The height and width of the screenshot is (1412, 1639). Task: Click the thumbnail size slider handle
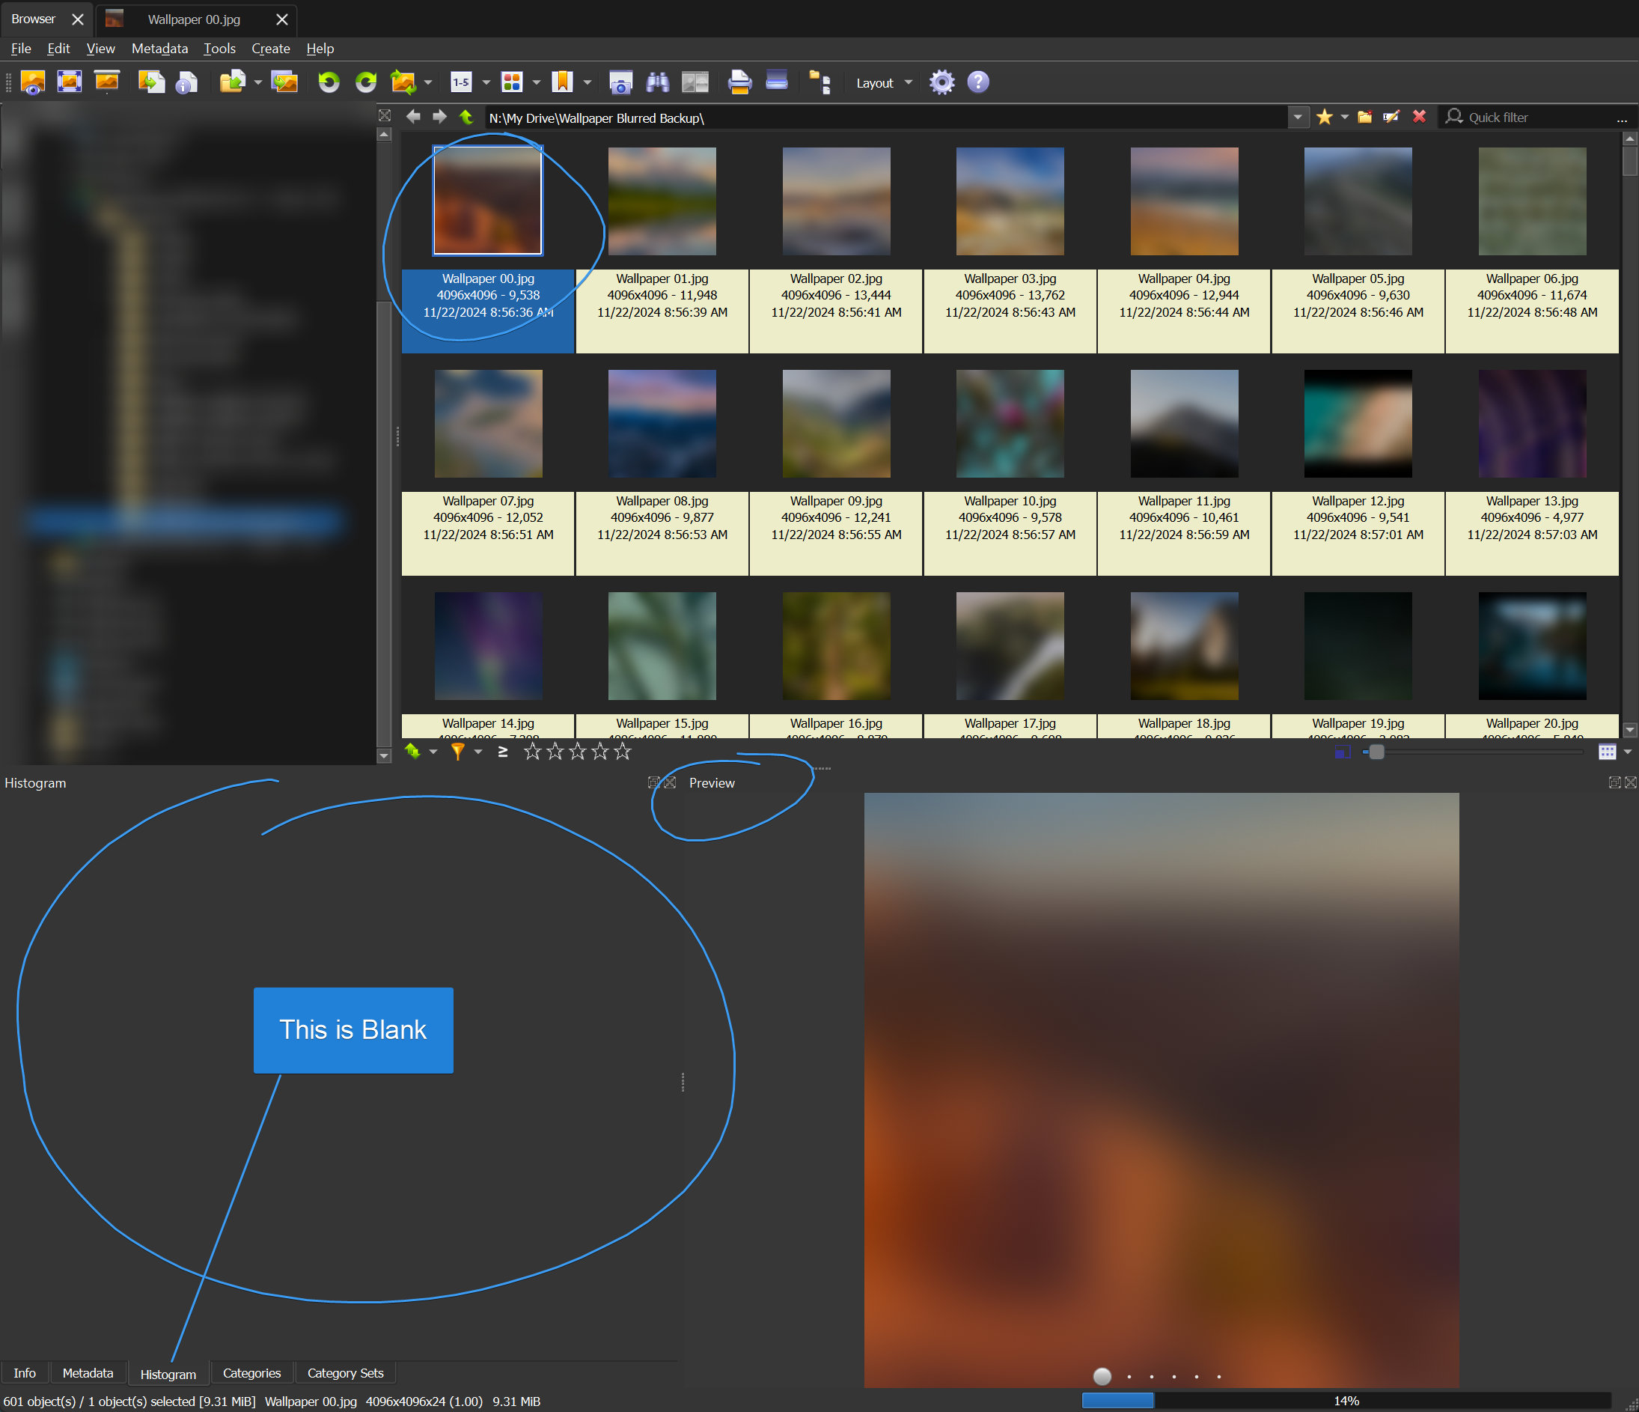coord(1376,751)
